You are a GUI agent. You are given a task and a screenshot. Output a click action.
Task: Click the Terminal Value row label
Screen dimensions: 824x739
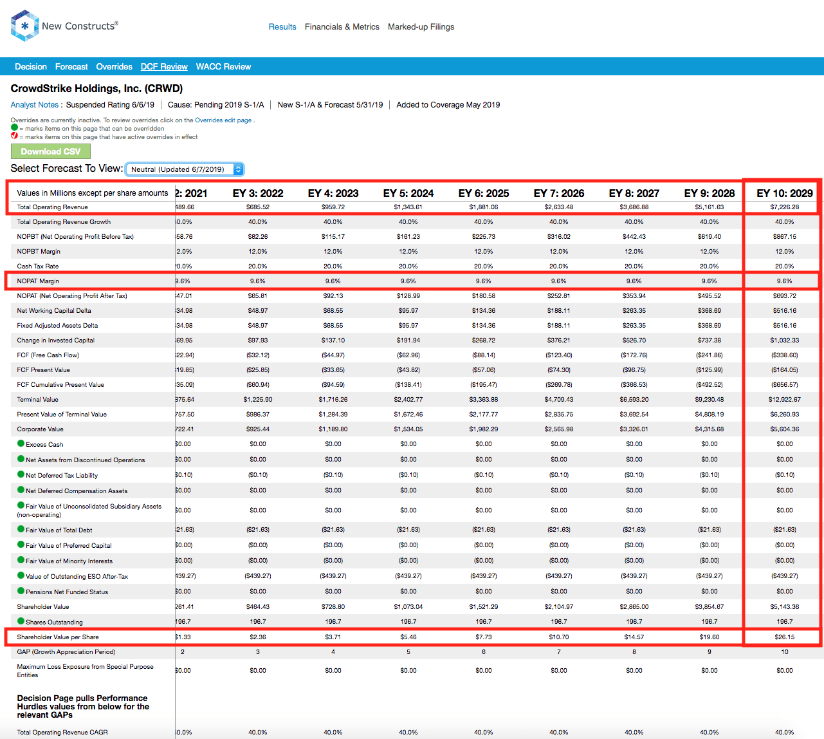tap(38, 400)
